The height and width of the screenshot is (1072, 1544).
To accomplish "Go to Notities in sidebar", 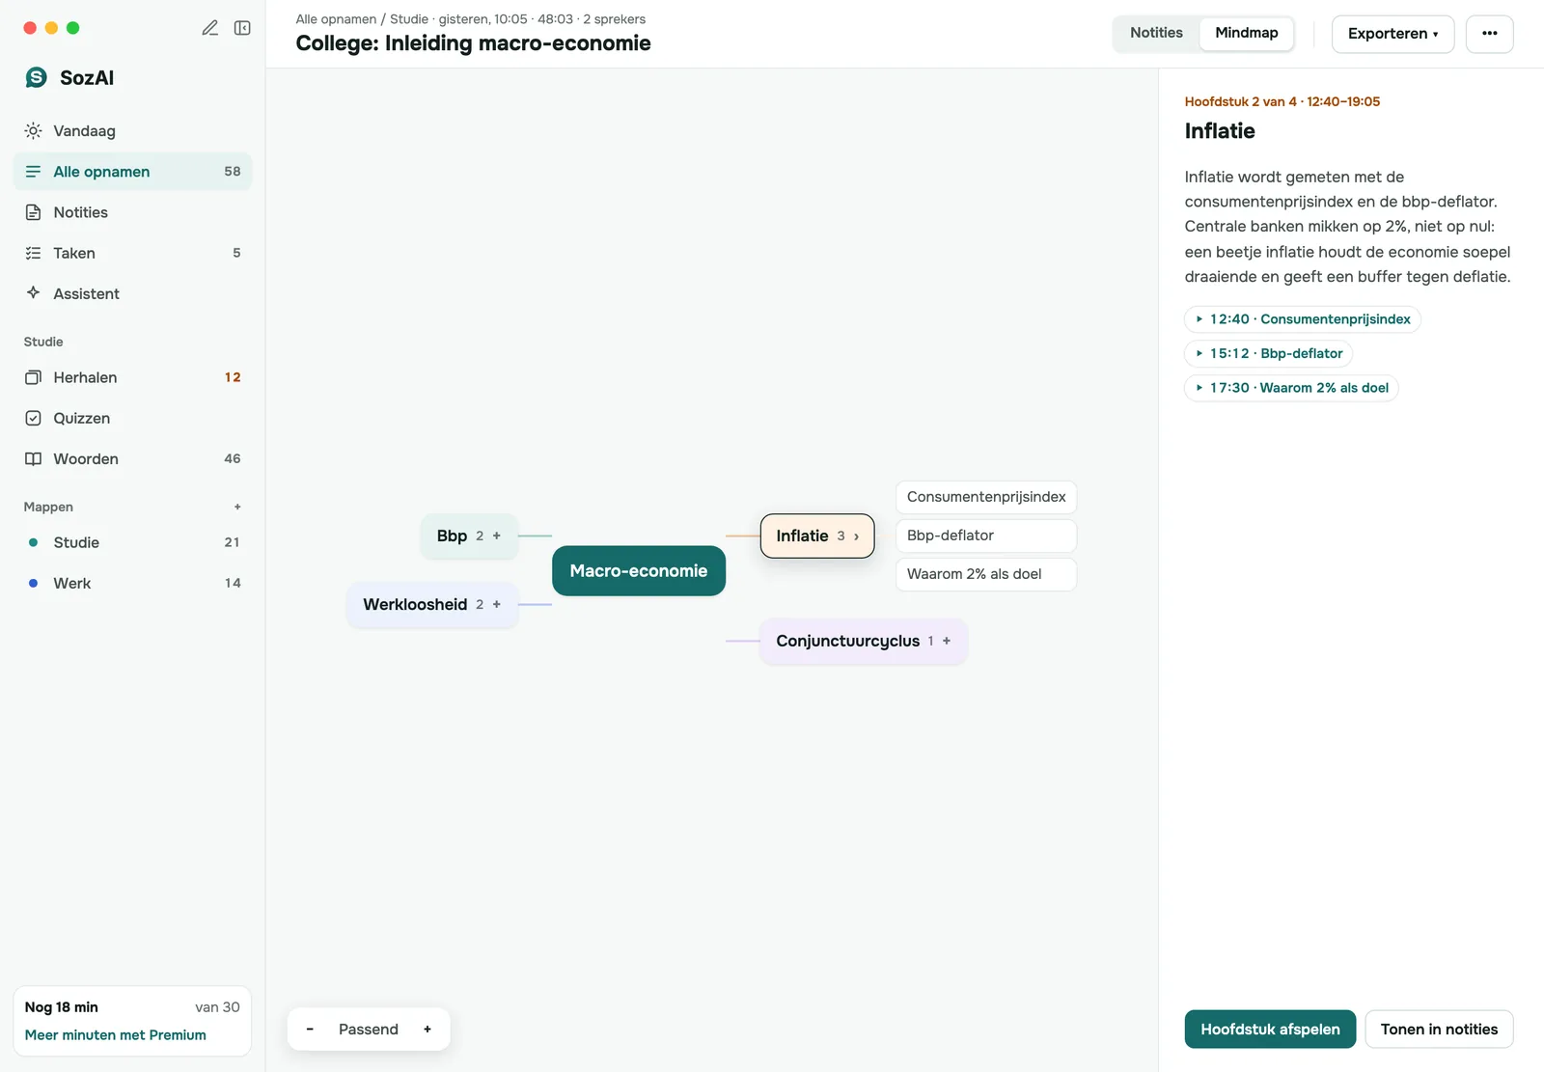I will click(x=132, y=212).
